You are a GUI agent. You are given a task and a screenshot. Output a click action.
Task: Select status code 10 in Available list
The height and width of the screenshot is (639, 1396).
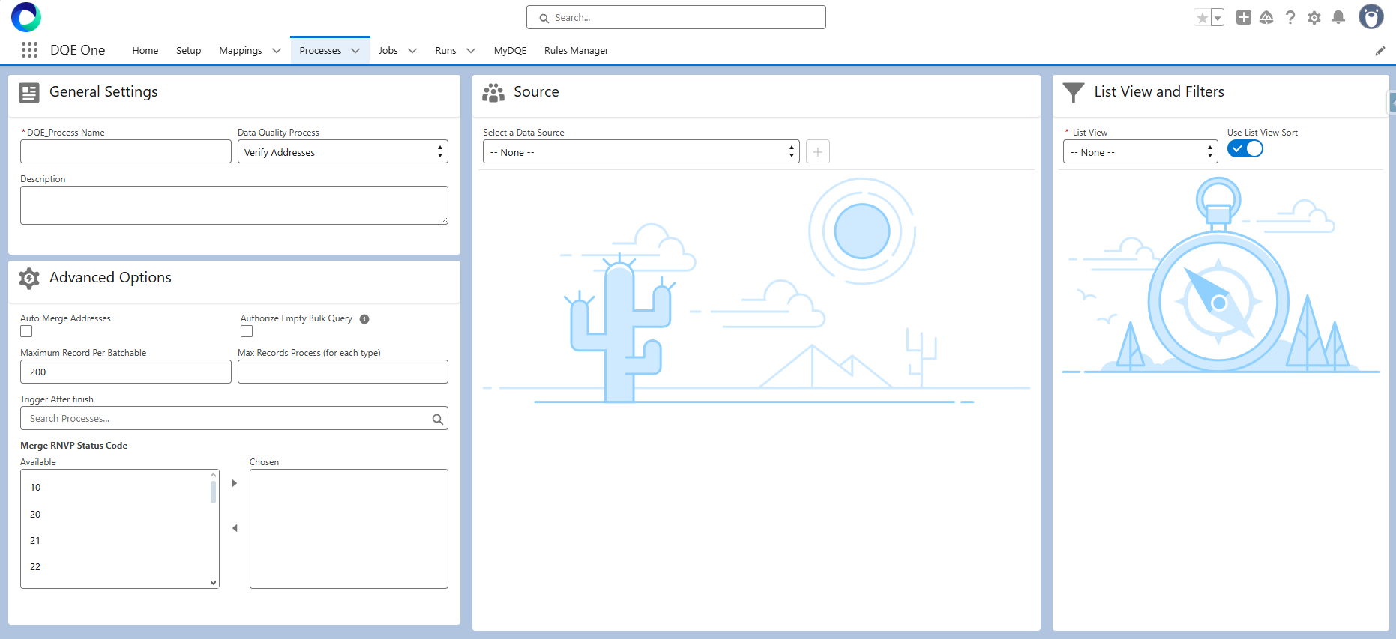click(115, 488)
